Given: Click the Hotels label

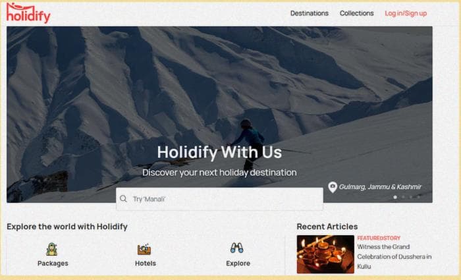Looking at the screenshot, I should point(146,264).
